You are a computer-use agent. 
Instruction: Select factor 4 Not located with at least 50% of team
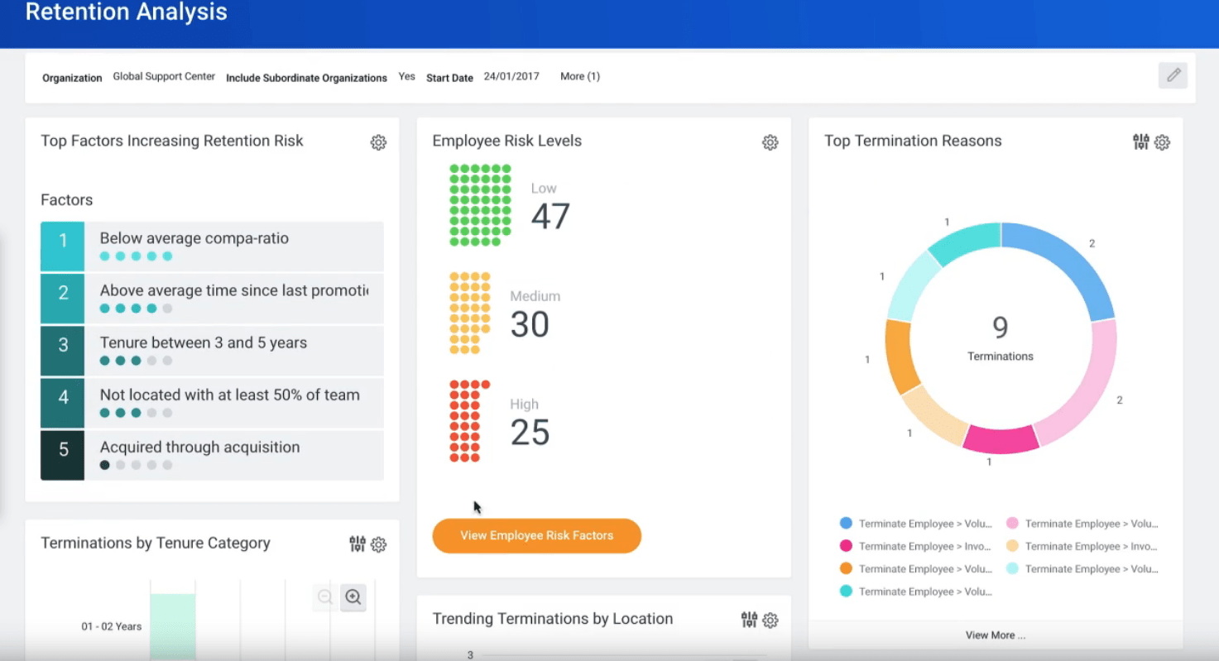click(212, 403)
